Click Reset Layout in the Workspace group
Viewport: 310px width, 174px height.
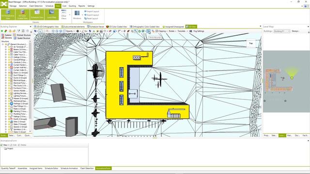[x=91, y=18]
